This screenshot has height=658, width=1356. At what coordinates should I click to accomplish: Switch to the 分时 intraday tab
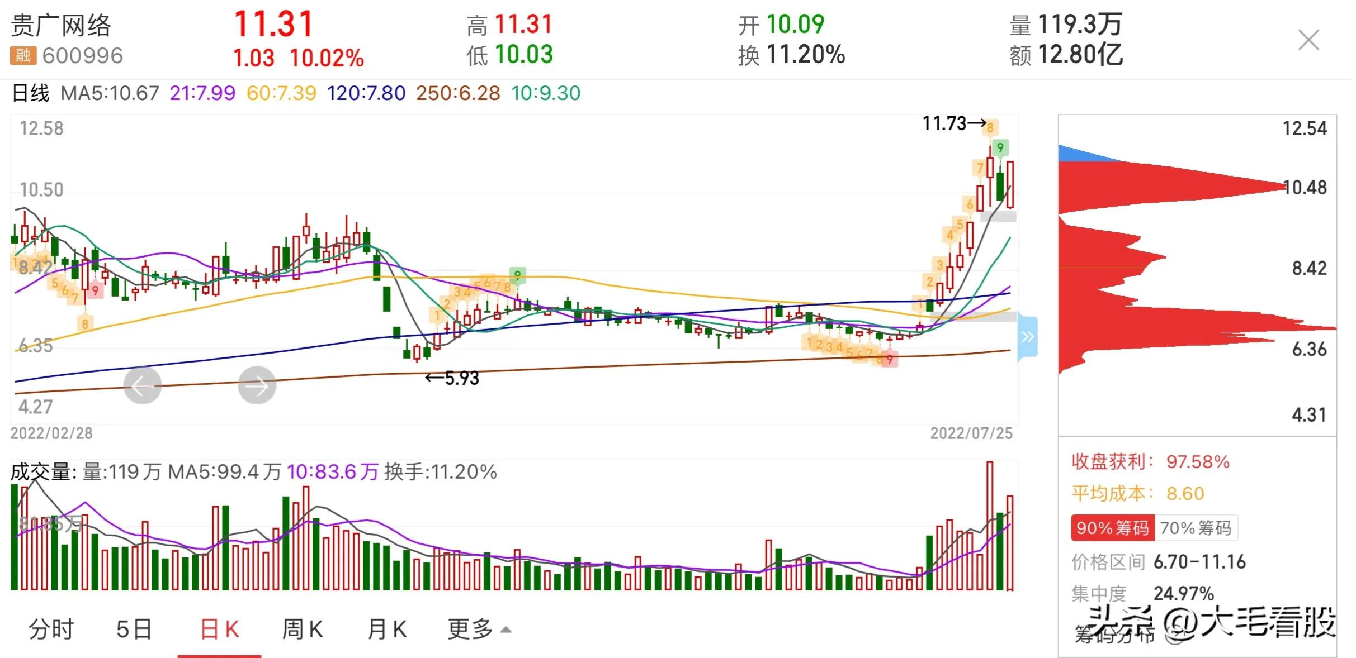point(51,630)
